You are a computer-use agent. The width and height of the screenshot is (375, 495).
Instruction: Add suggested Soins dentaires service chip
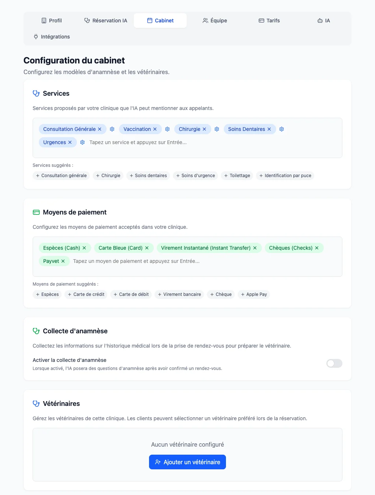point(148,176)
